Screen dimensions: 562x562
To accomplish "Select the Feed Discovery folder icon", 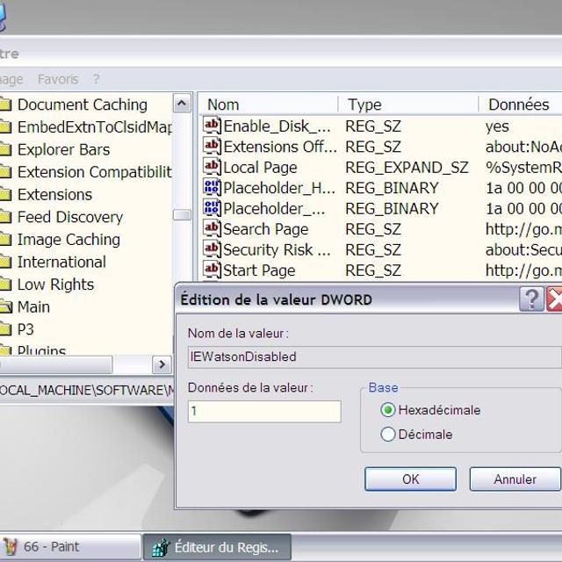I will (4, 217).
